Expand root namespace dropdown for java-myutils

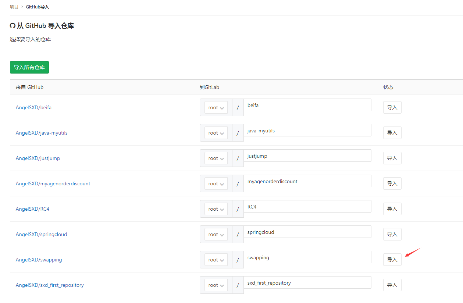(x=216, y=133)
